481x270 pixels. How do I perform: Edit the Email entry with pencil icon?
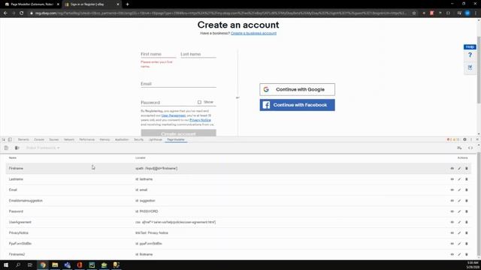click(x=459, y=190)
